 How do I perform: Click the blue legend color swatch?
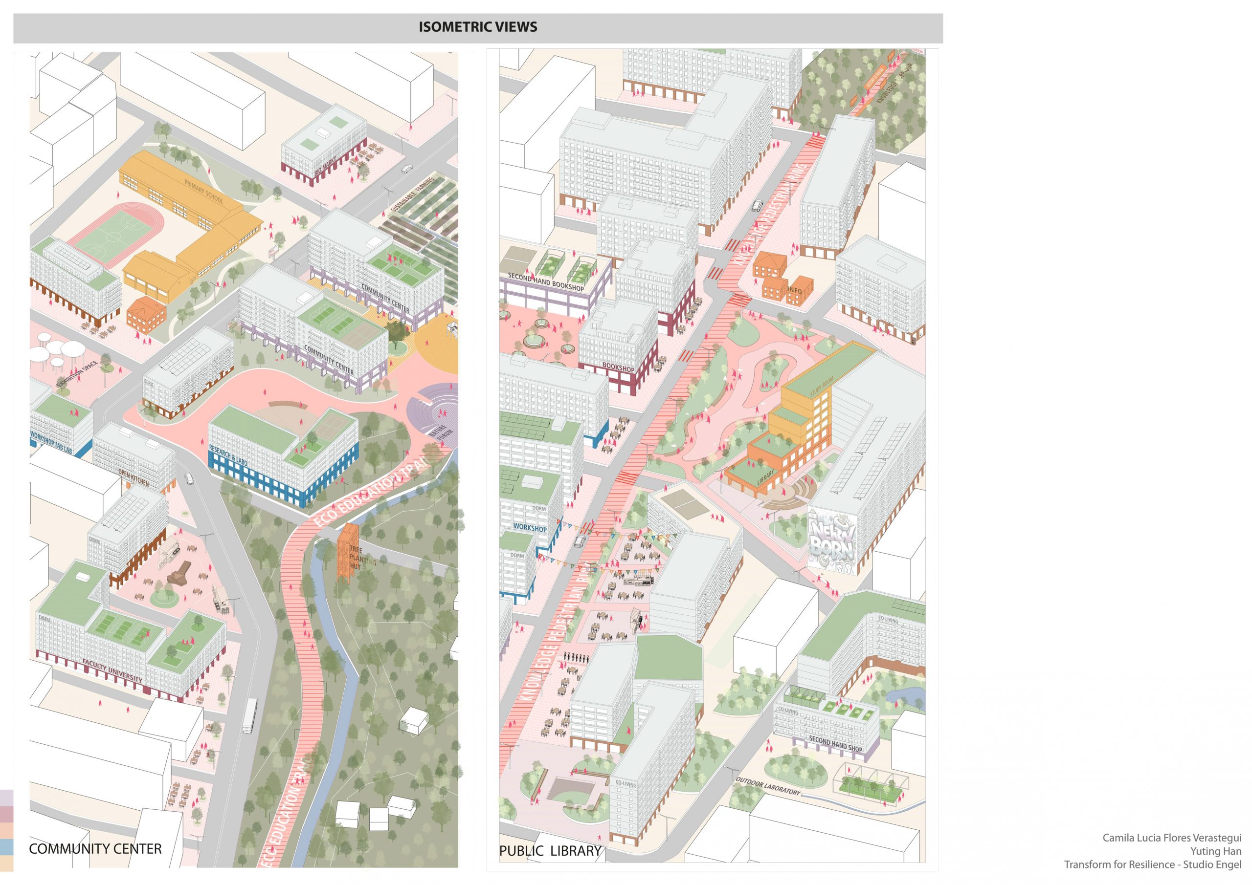coord(6,846)
